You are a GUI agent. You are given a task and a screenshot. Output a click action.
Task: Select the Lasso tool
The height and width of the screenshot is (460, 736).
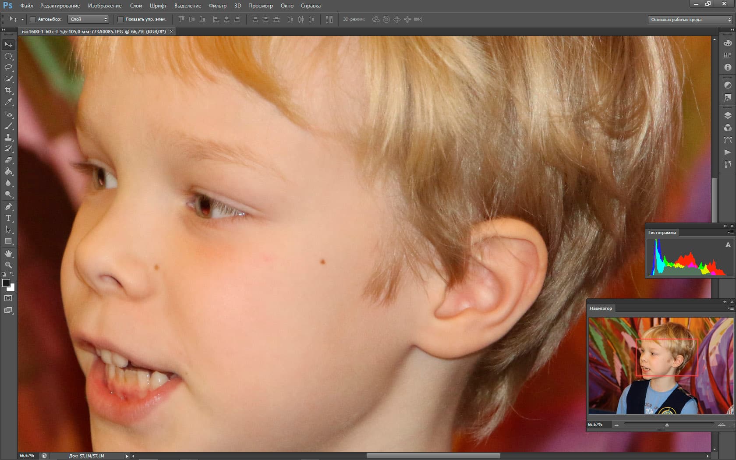(8, 67)
